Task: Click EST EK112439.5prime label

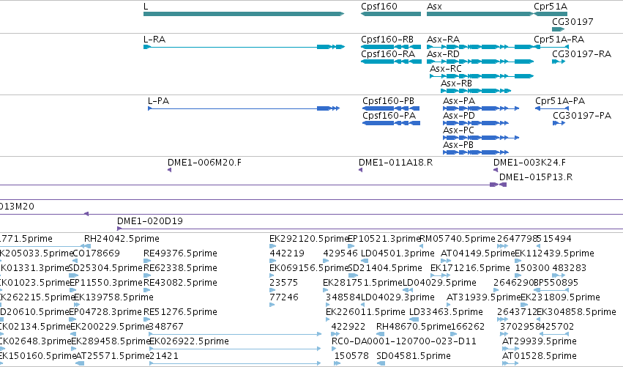Action: pyautogui.click(x=554, y=253)
